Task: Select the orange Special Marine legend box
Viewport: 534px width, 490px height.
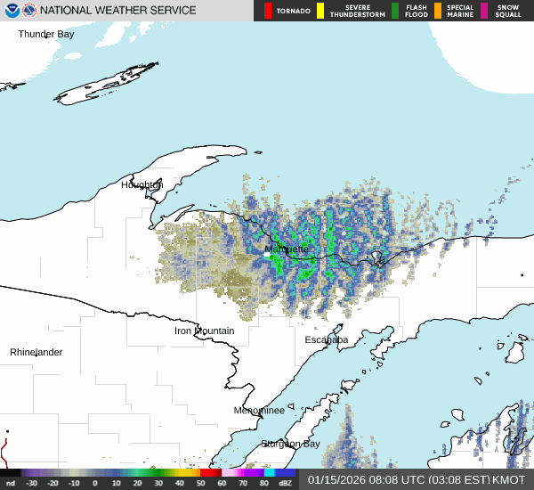Action: pos(438,11)
